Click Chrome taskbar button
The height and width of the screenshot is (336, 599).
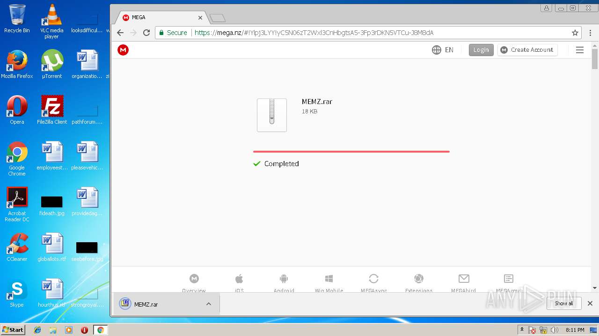[100, 330]
